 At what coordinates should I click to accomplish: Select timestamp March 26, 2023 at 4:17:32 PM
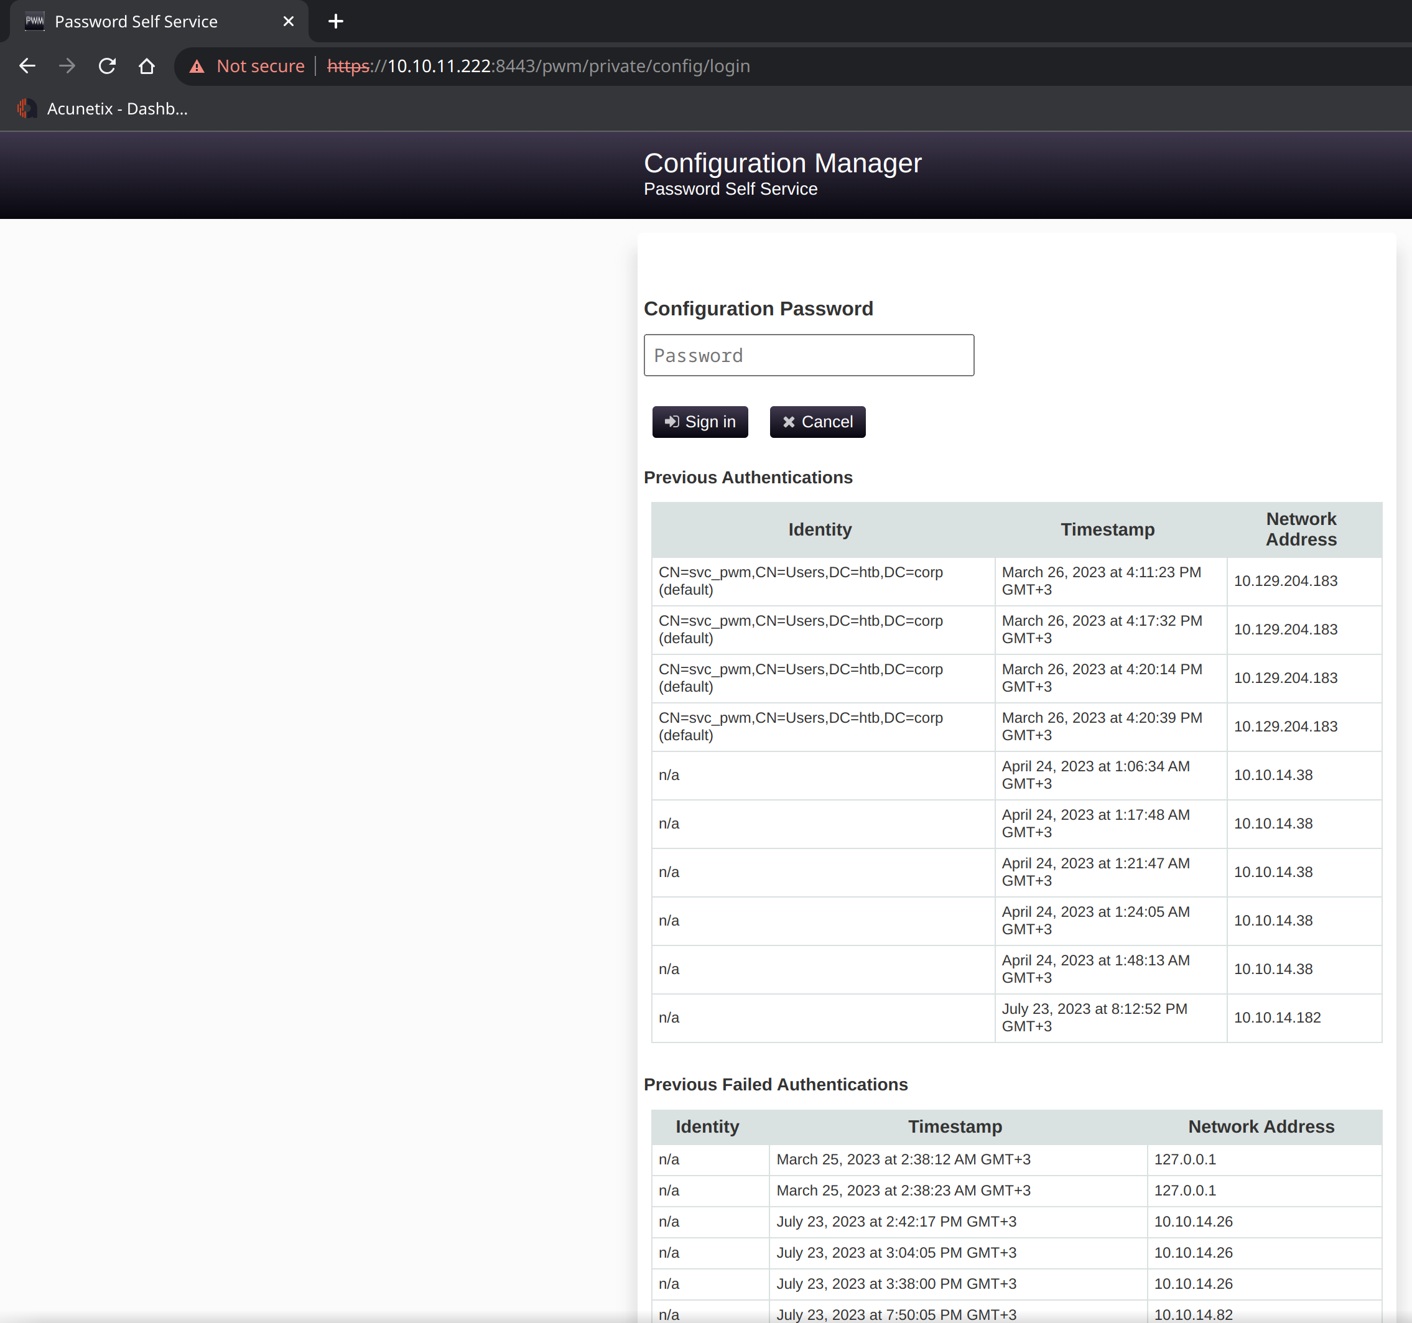[x=1101, y=629]
